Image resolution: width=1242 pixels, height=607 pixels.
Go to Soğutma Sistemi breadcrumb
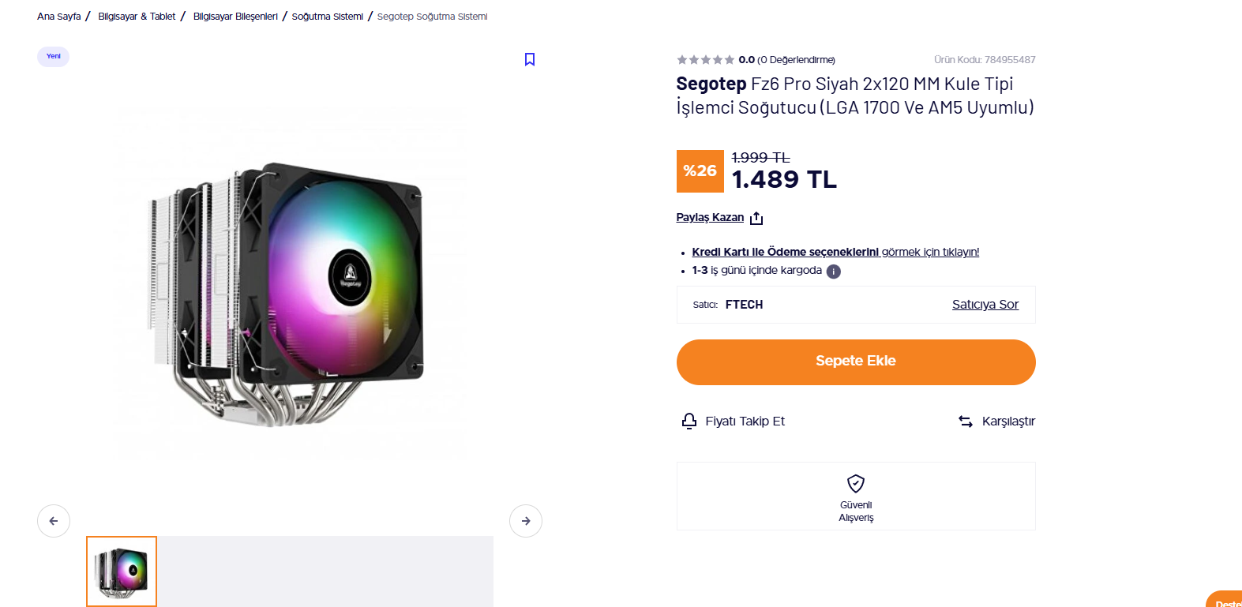point(328,17)
